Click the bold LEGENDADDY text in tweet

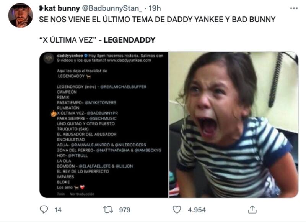(x=129, y=40)
